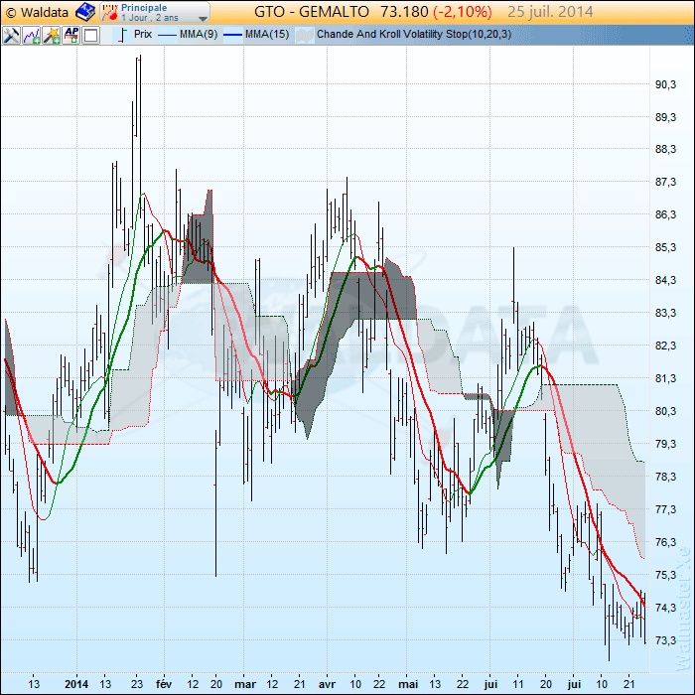Click the 25 juil. 2014 date
This screenshot has width=695, height=695.
[550, 12]
